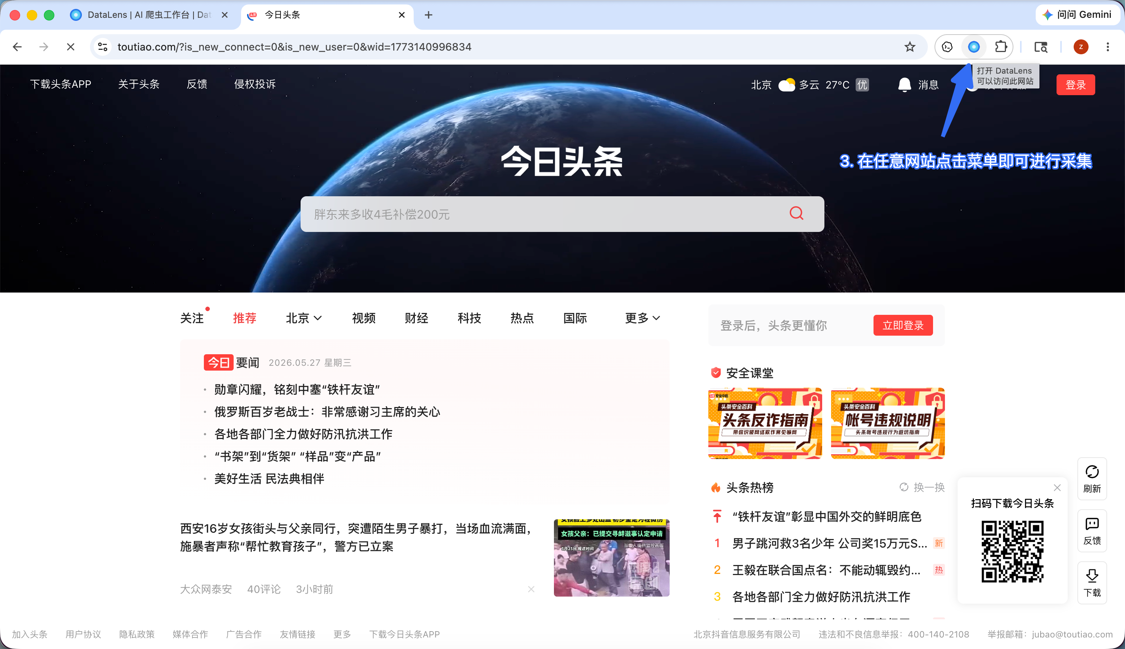The width and height of the screenshot is (1125, 649).
Task: Click the 多云 weather icon
Action: click(787, 84)
